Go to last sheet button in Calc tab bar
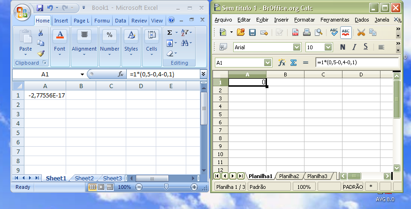Screen dimensions: 411x209 (241, 176)
